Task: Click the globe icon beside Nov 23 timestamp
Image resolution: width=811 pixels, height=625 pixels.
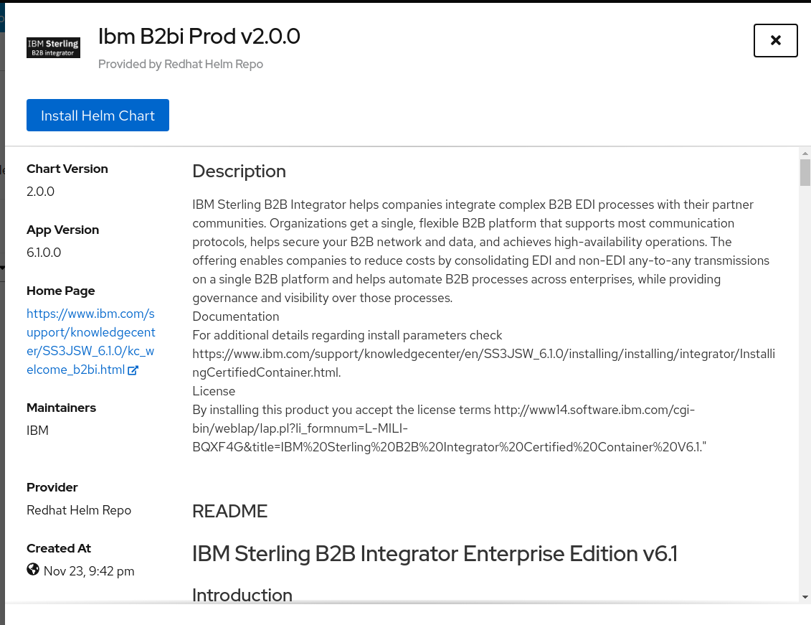Action: pyautogui.click(x=32, y=570)
